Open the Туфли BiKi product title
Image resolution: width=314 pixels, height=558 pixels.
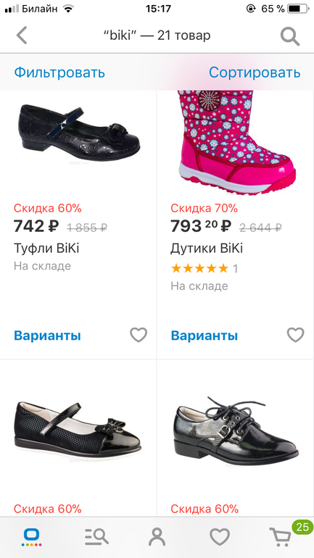[46, 248]
